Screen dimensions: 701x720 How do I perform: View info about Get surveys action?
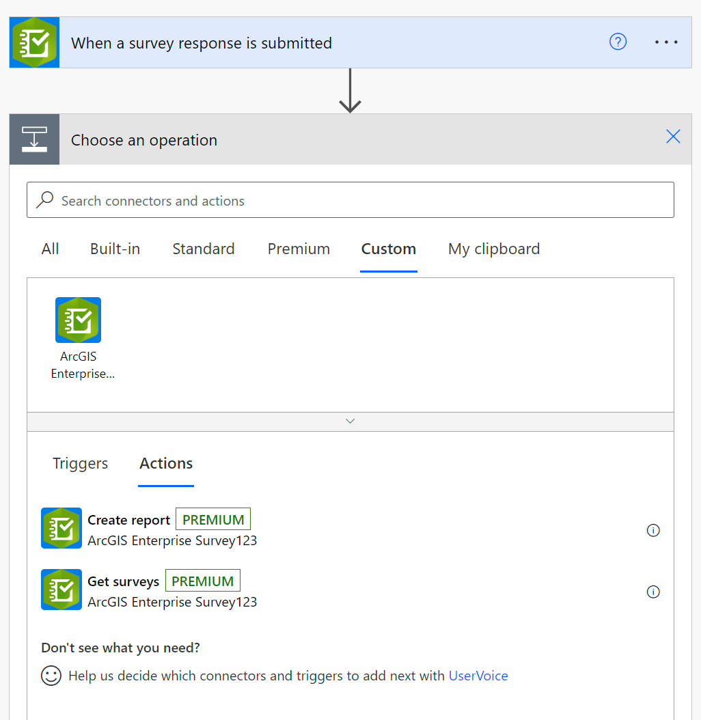[653, 592]
